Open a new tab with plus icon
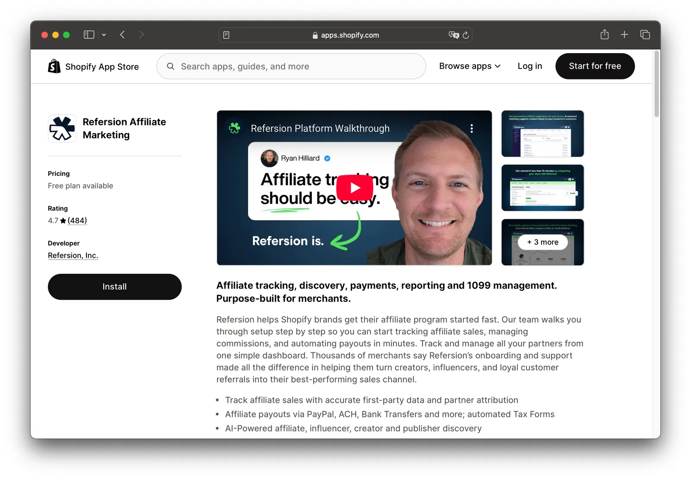The width and height of the screenshot is (691, 479). coord(624,35)
